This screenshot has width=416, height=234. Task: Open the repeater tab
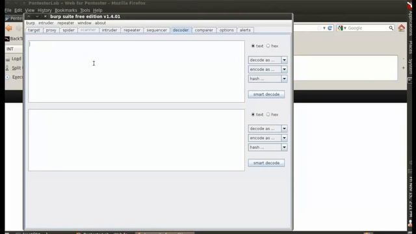pyautogui.click(x=132, y=30)
